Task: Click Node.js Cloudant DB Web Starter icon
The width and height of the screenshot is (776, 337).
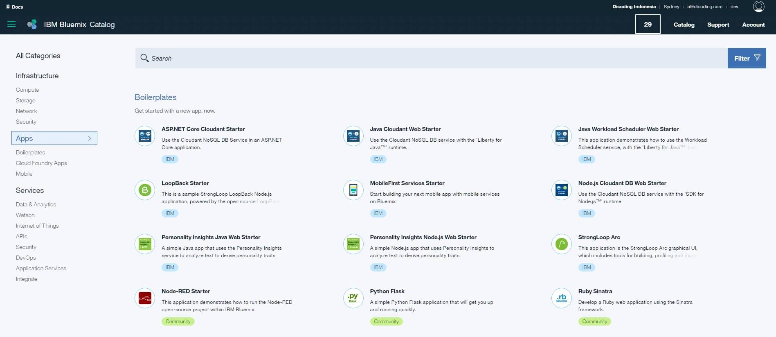Action: point(561,190)
